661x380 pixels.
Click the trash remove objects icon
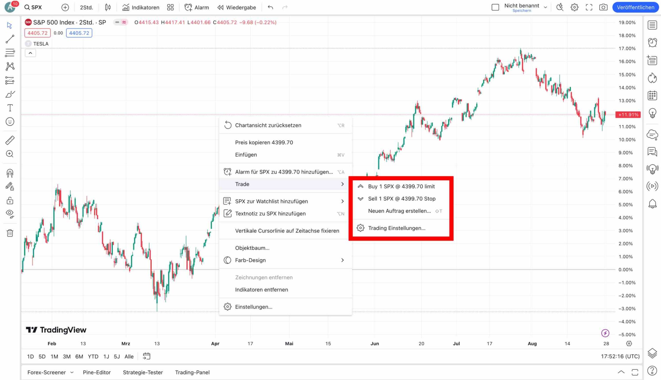[x=10, y=233]
